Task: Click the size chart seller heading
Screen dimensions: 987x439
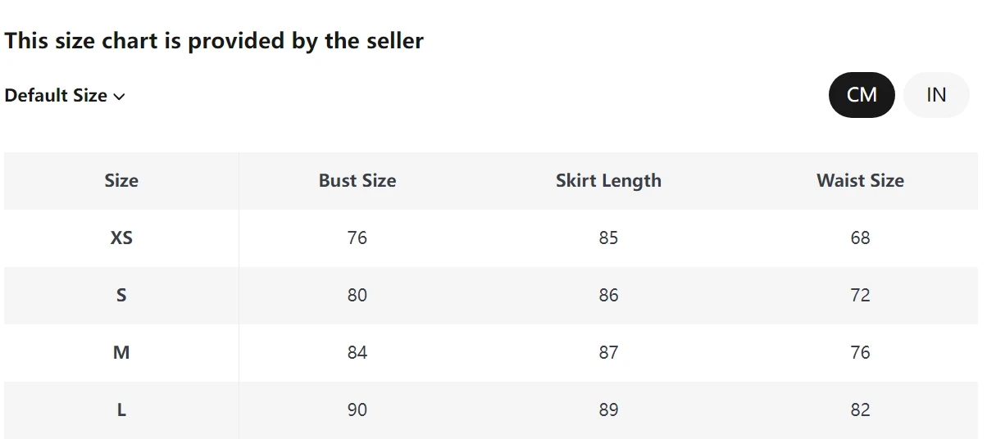Action: [x=214, y=41]
